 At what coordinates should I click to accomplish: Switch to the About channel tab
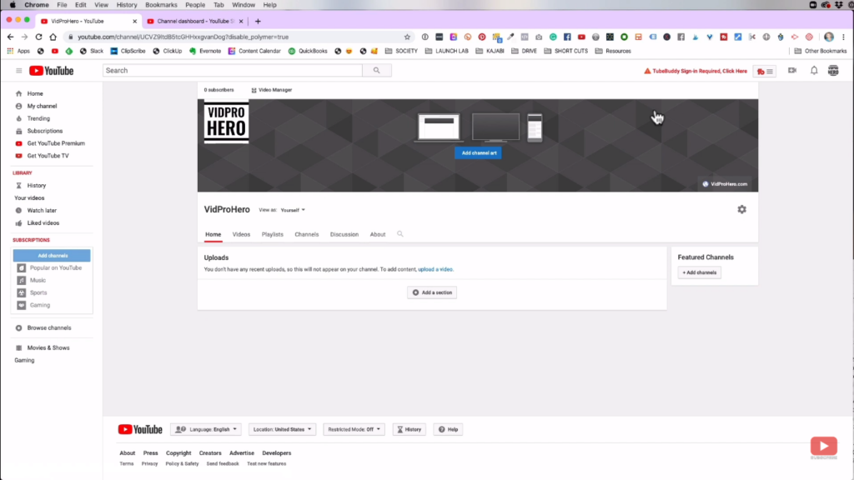pos(378,234)
